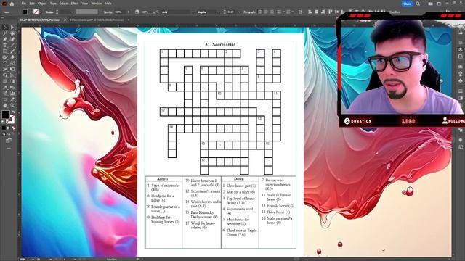
Task: Click the Stroke panel link
Action: [x=49, y=12]
